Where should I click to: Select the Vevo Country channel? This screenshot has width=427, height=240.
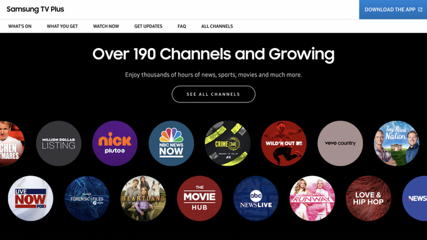pos(340,143)
